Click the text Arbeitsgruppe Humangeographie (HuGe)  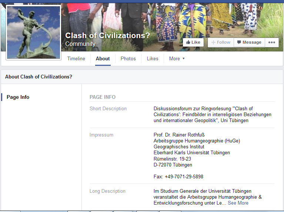tap(197, 141)
